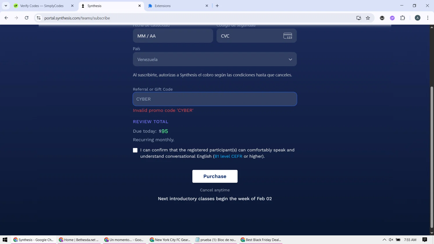Bookmark this page with the star icon
This screenshot has height=244, width=434.
click(x=368, y=18)
